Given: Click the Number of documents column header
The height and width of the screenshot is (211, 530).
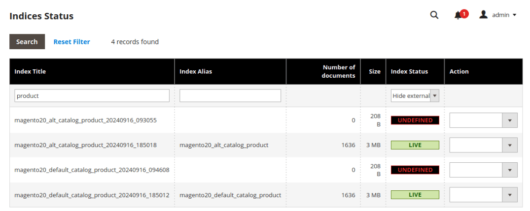Looking at the screenshot, I should click(x=339, y=71).
